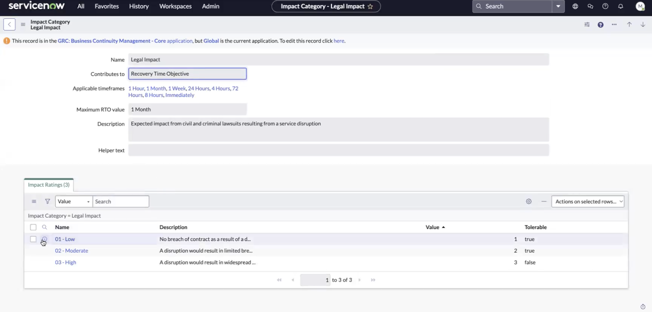Image resolution: width=652 pixels, height=312 pixels.
Task: Click the 8 Hours timeframe link
Action: point(154,95)
